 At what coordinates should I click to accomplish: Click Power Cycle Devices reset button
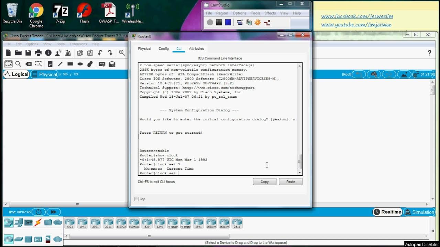coord(38,212)
